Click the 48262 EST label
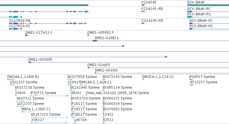This screenshot has width=229, height=124. [x=76, y=93]
